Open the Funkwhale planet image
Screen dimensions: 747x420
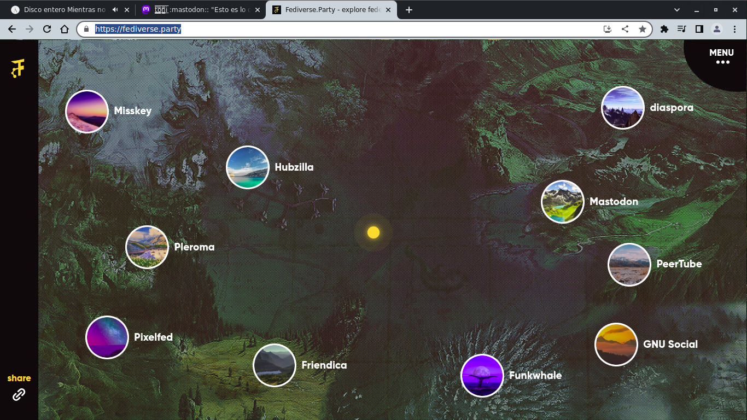(482, 376)
